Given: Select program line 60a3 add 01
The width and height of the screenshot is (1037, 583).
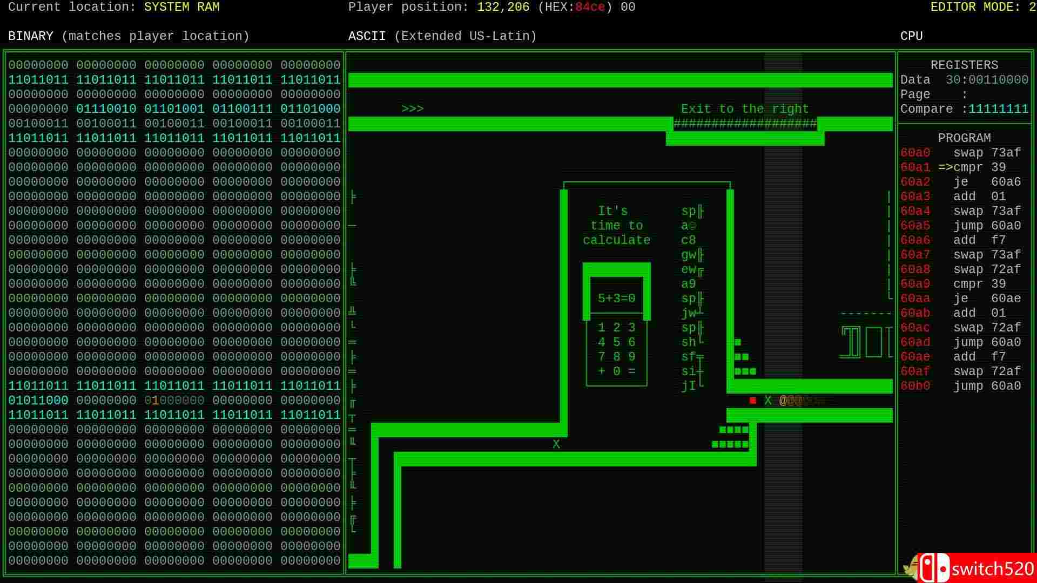Looking at the screenshot, I should pos(953,196).
